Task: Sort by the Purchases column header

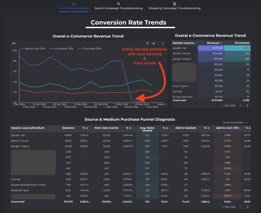Action: click(242, 43)
